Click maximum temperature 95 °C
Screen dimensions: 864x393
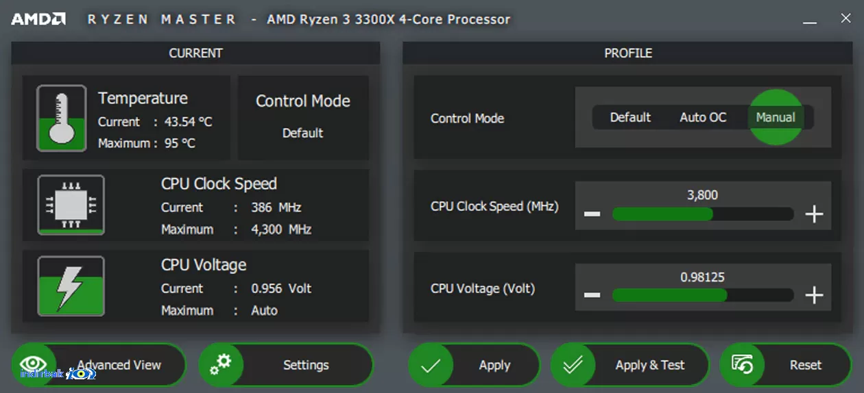(x=180, y=143)
